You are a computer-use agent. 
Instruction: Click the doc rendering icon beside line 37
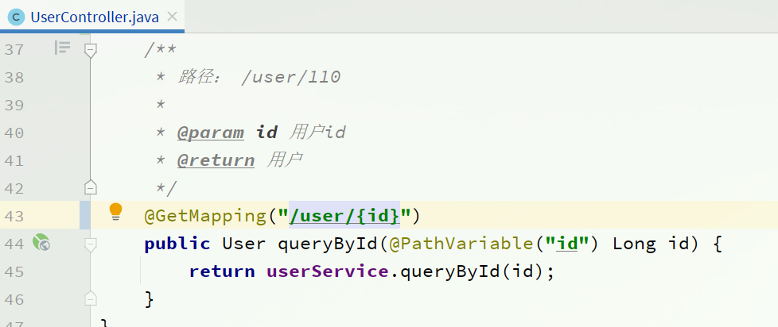tap(62, 48)
